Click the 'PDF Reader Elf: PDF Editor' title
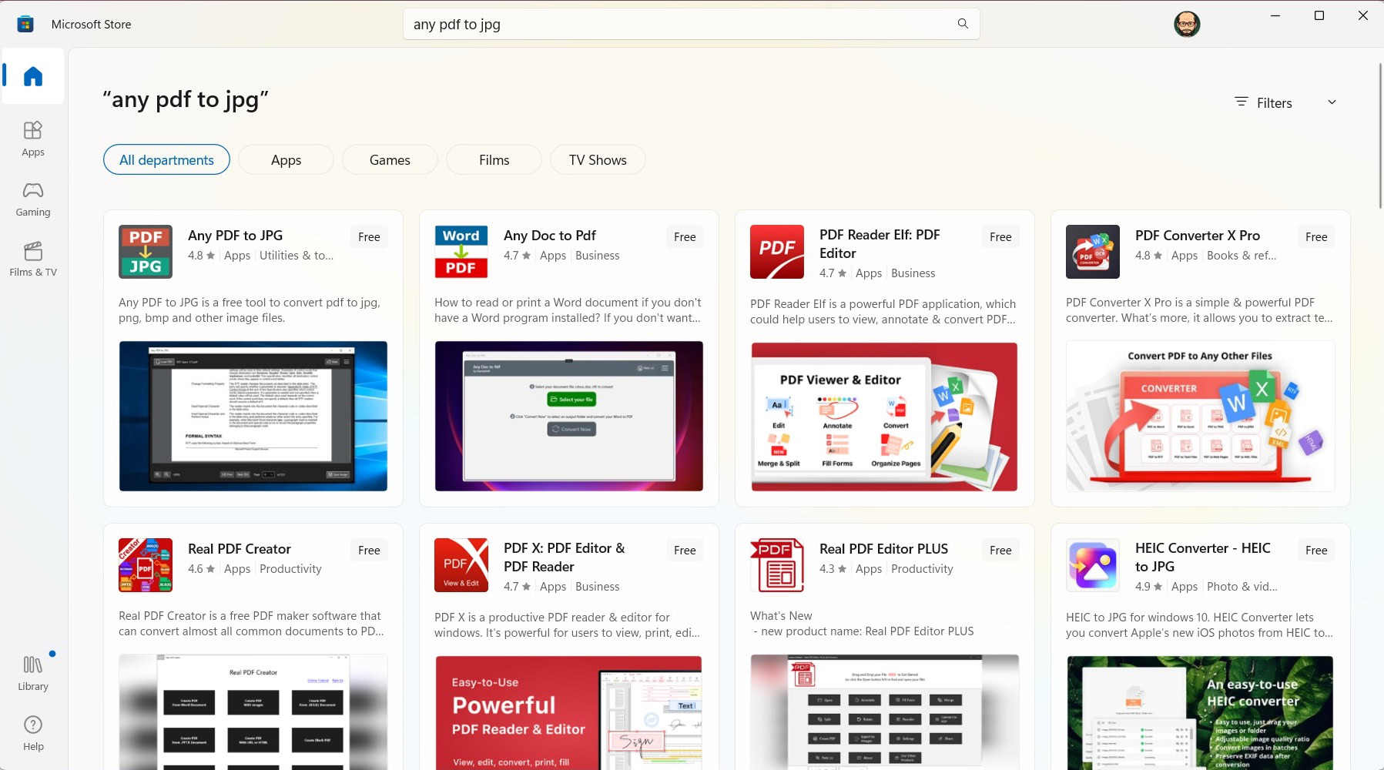Image resolution: width=1384 pixels, height=770 pixels. [880, 244]
